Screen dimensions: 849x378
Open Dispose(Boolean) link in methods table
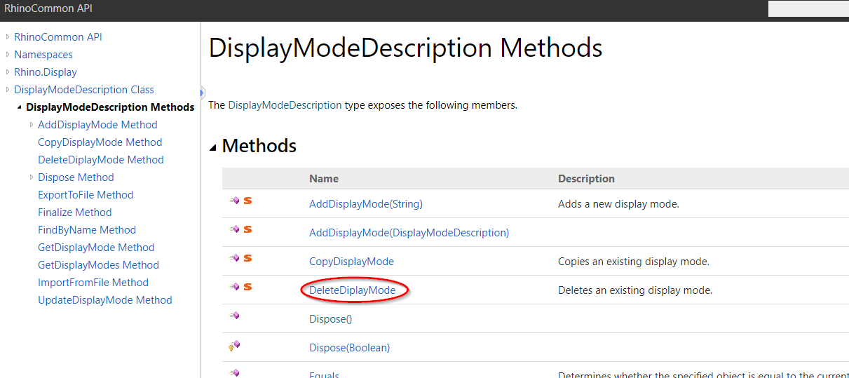point(349,348)
